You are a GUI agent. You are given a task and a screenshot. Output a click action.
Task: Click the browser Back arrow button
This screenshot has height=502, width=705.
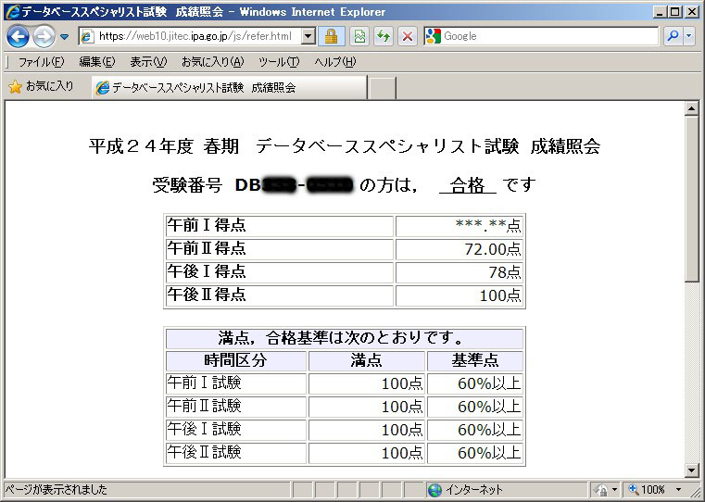pos(18,37)
